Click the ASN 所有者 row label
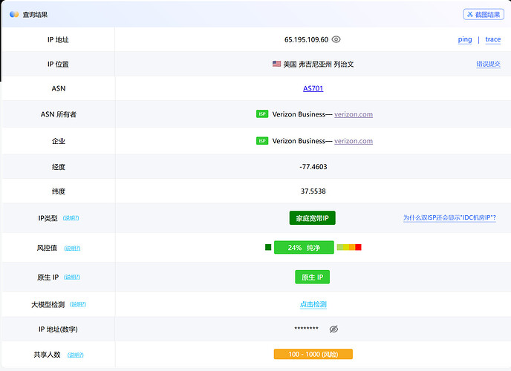 click(59, 114)
